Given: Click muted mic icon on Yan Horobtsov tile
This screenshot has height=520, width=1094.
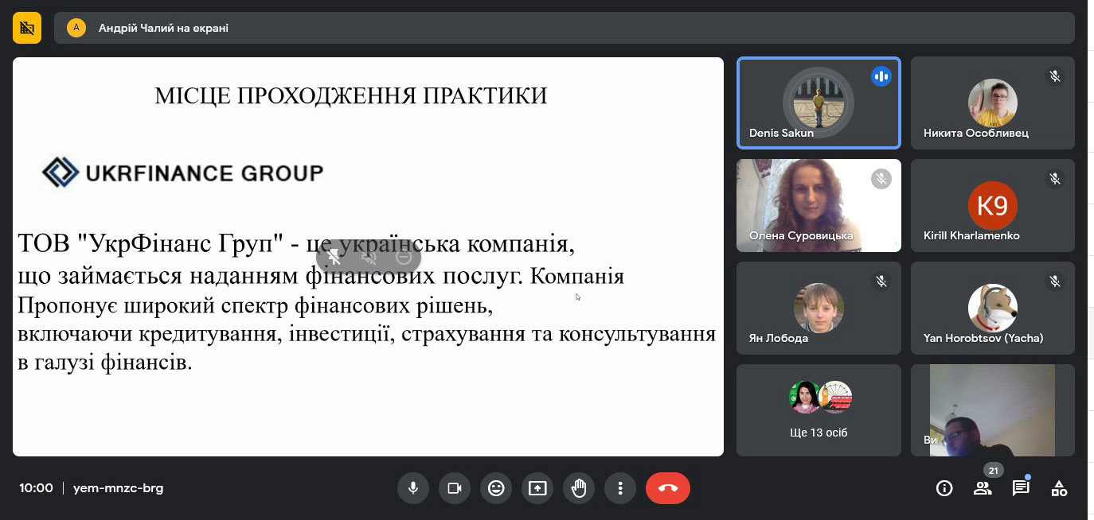Looking at the screenshot, I should [1055, 281].
